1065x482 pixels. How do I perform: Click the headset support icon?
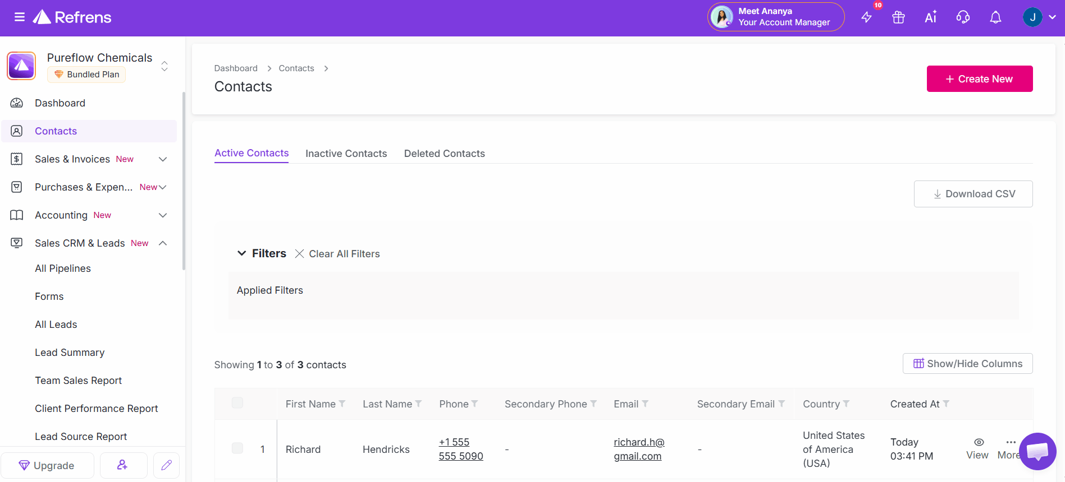coord(963,17)
